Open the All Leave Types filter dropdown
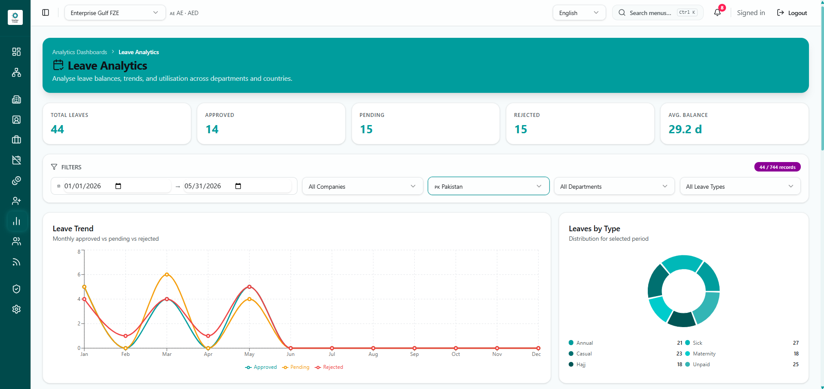The height and width of the screenshot is (389, 824). (740, 186)
